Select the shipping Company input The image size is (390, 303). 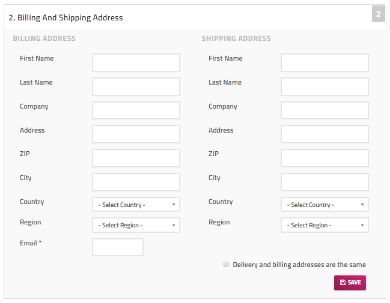point(324,110)
